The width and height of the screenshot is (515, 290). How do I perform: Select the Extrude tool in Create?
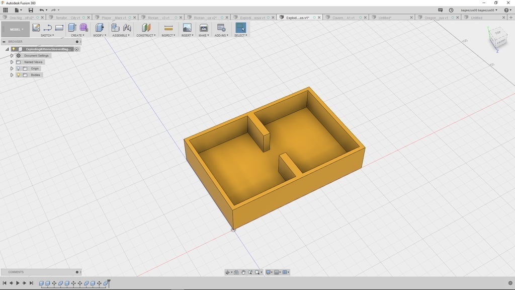(72, 28)
